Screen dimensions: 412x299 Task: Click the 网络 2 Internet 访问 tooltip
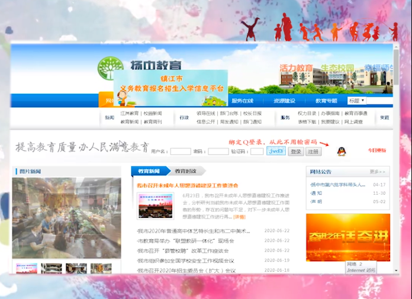pyautogui.click(x=361, y=267)
